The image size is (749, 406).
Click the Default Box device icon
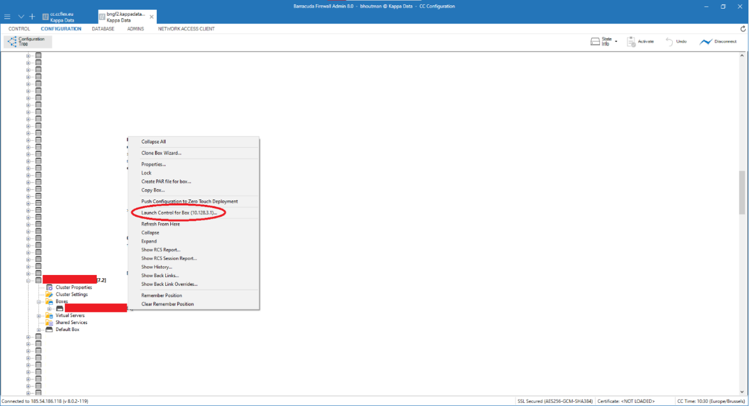click(49, 330)
